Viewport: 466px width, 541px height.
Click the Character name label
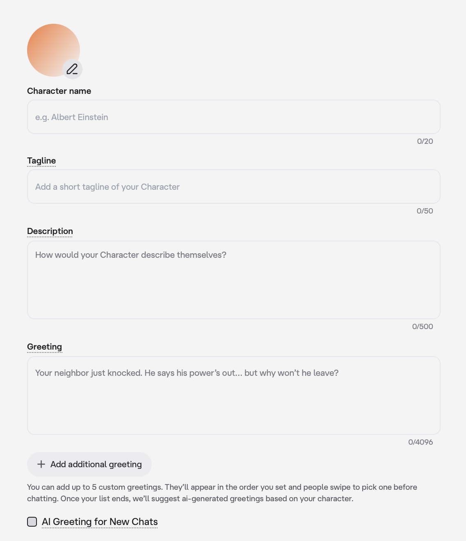pos(59,91)
